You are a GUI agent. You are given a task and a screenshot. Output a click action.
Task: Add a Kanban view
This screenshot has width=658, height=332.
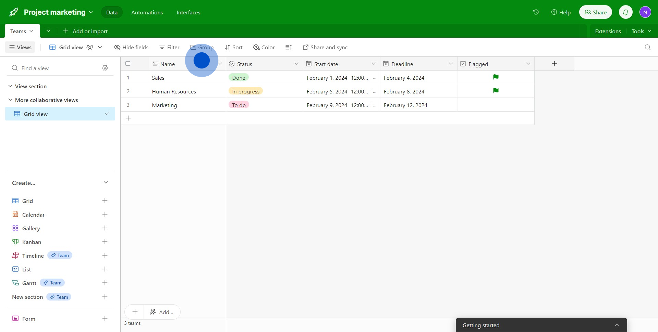[105, 242]
